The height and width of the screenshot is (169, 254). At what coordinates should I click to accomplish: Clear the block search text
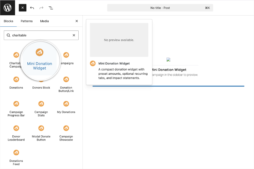pos(74,35)
